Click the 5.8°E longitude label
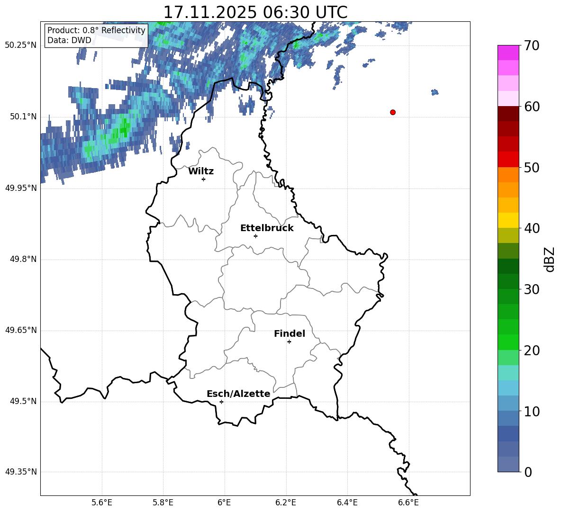The height and width of the screenshot is (512, 561). point(163,503)
